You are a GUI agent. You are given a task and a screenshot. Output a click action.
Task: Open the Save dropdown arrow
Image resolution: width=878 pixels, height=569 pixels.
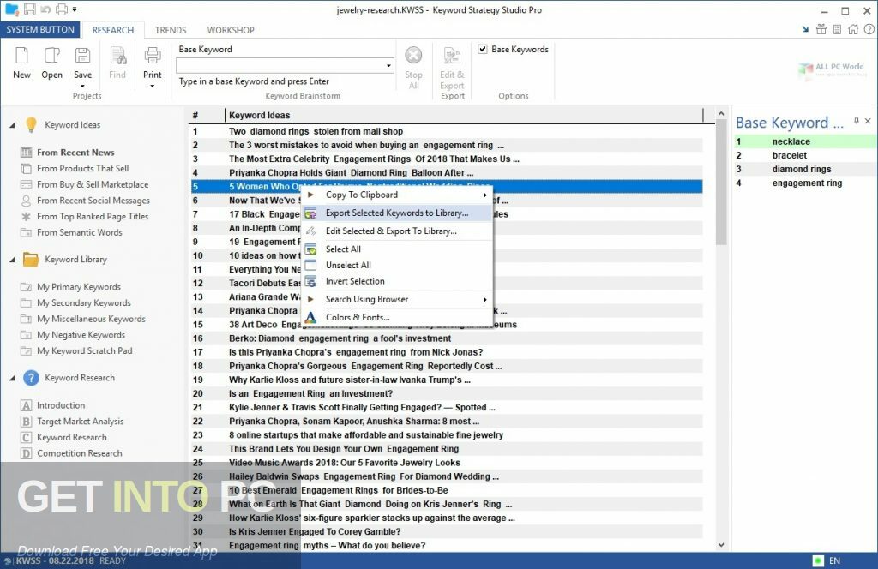pos(83,86)
